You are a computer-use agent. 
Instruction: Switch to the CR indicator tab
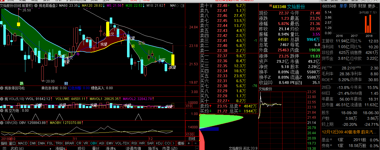tap(79, 143)
